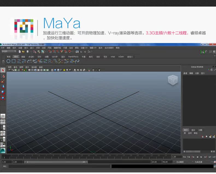Toggle wireframe shading in panel toolbar
216x174 pixels.
[x=52, y=70]
